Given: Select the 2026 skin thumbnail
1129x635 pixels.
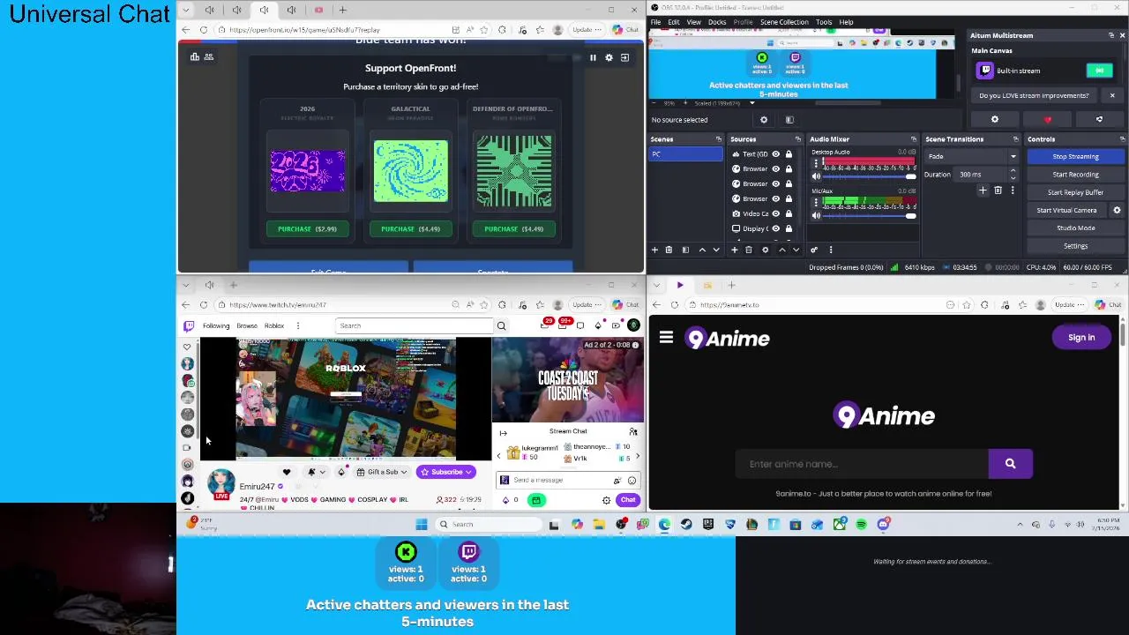Looking at the screenshot, I should click(x=307, y=171).
